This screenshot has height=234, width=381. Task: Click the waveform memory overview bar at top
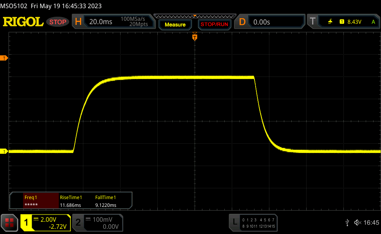pos(194,16)
